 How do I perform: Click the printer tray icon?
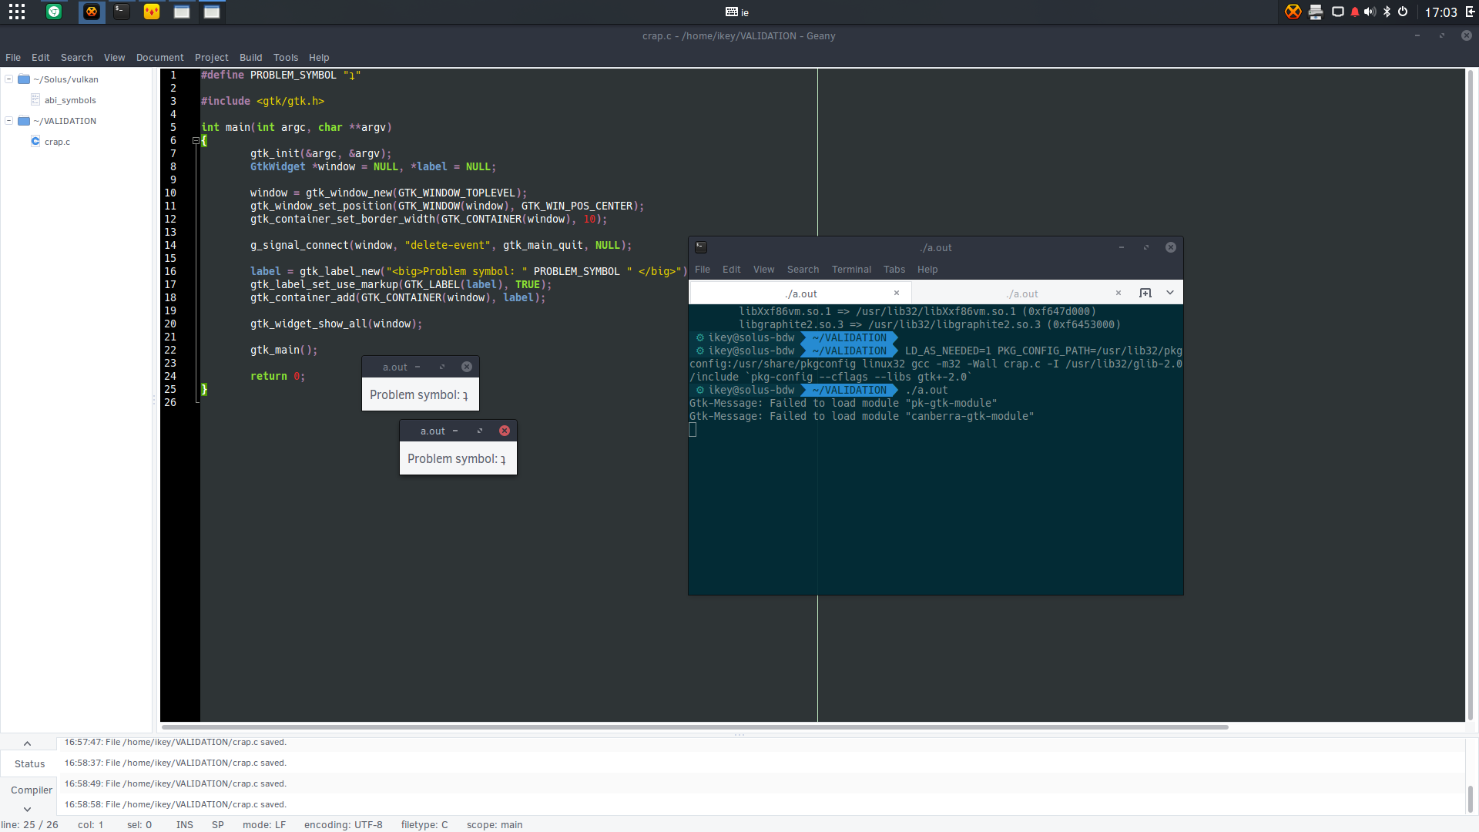point(1316,12)
